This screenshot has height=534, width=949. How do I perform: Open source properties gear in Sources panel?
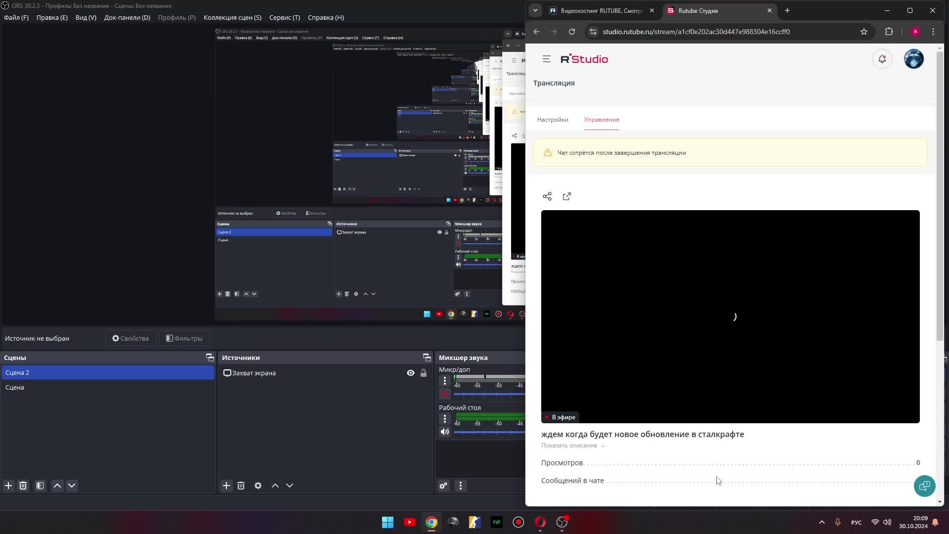(x=258, y=486)
